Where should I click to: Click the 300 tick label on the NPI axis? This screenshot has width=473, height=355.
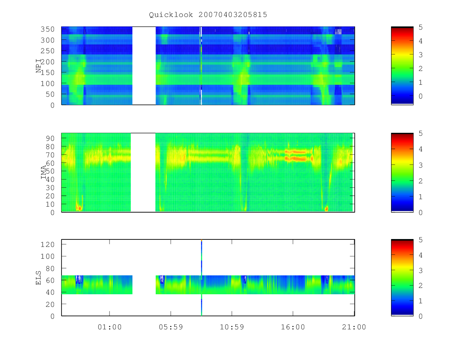[x=48, y=40]
